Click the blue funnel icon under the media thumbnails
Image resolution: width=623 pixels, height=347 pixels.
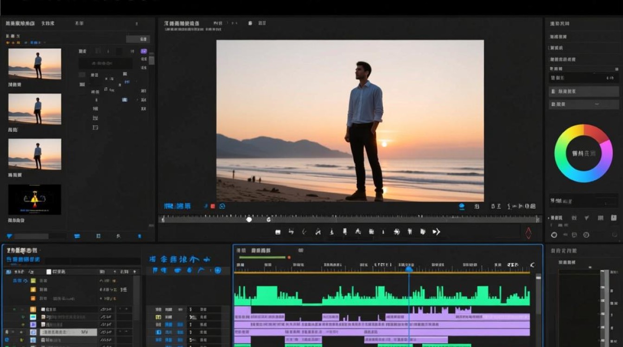tap(9, 236)
